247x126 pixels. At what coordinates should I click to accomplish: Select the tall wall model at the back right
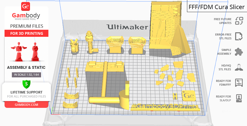[164, 28]
